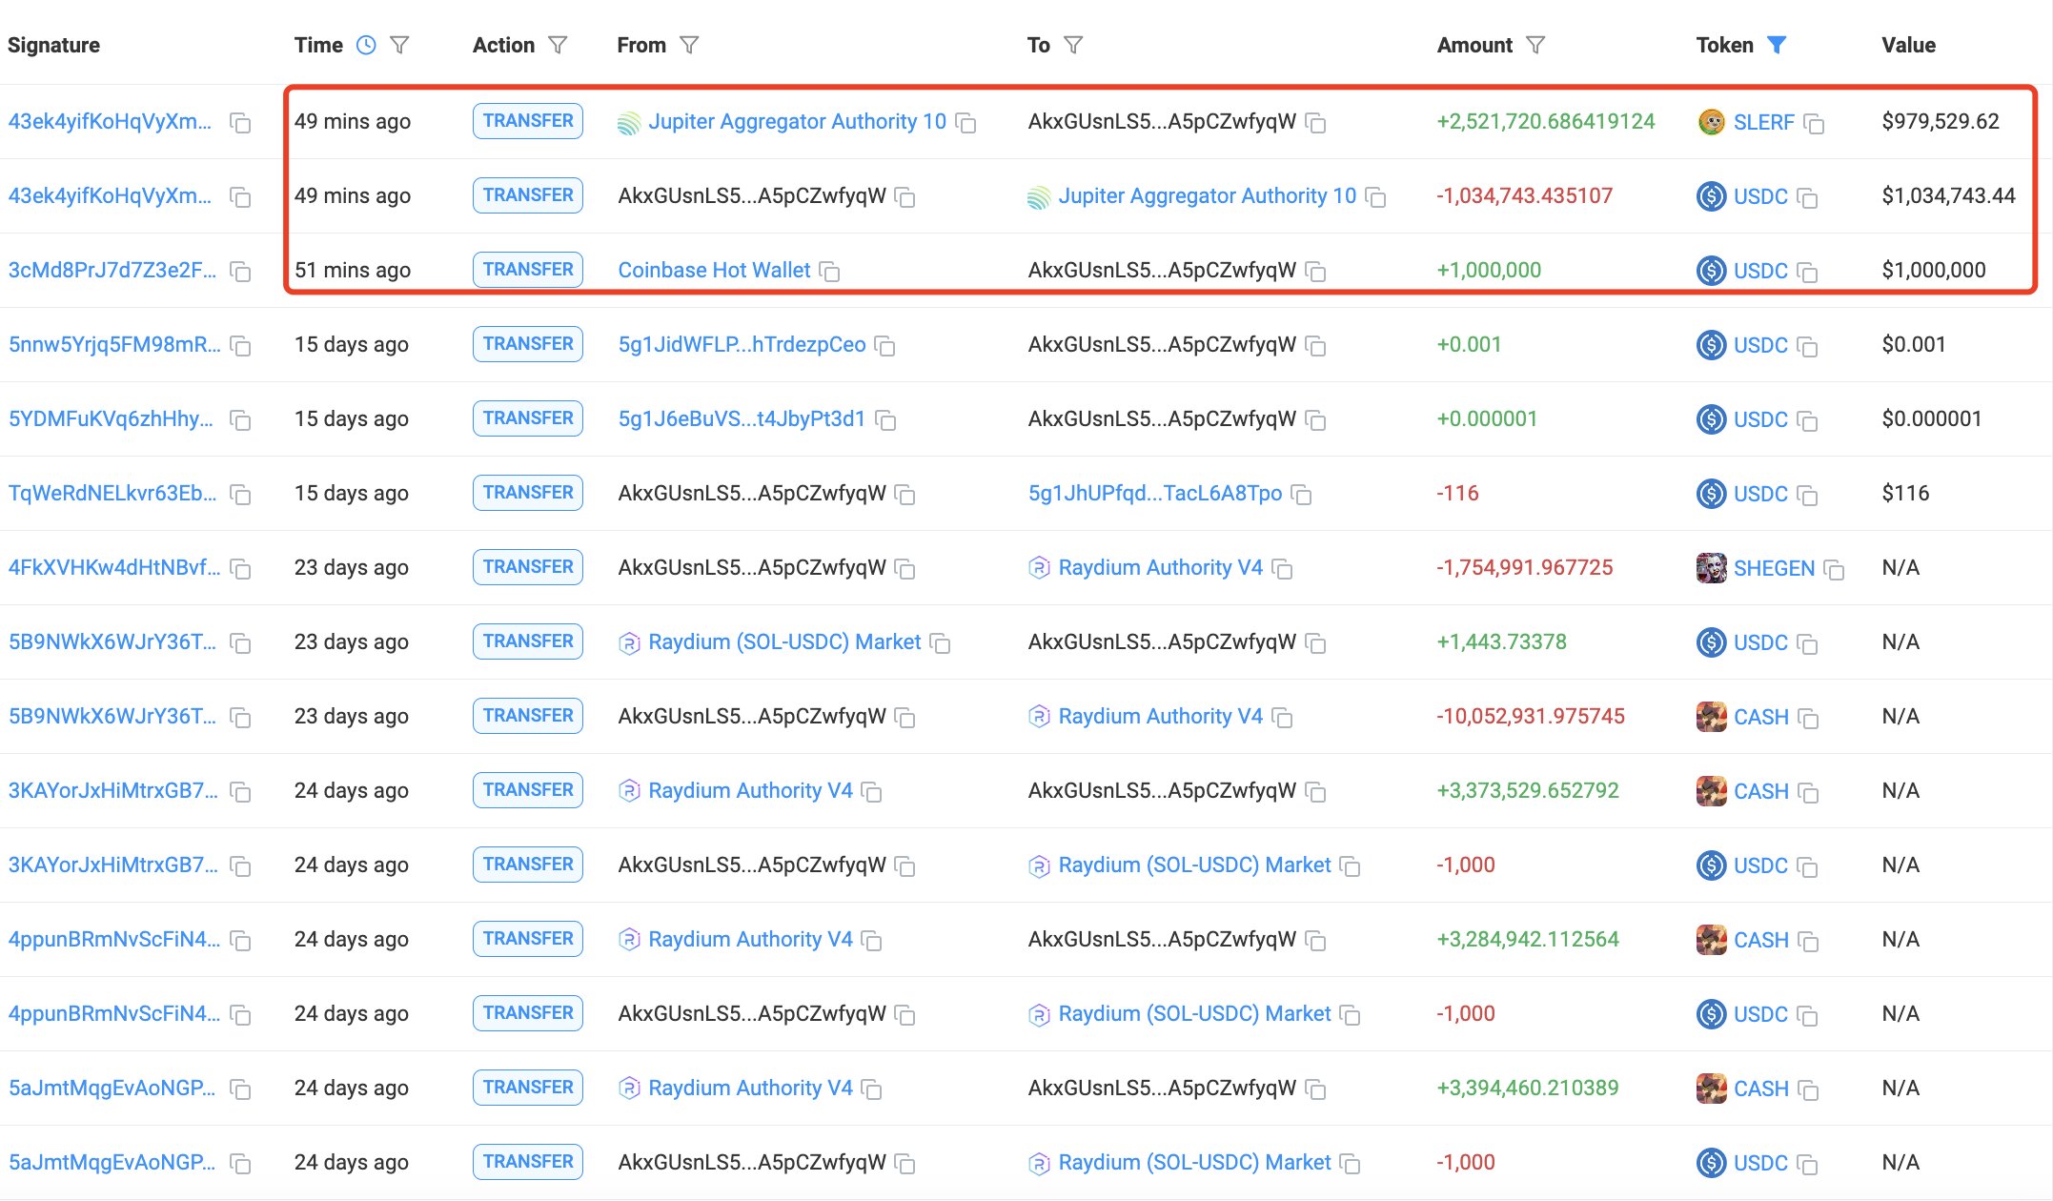Click the Signature column header
The width and height of the screenshot is (2053, 1201).
click(54, 45)
